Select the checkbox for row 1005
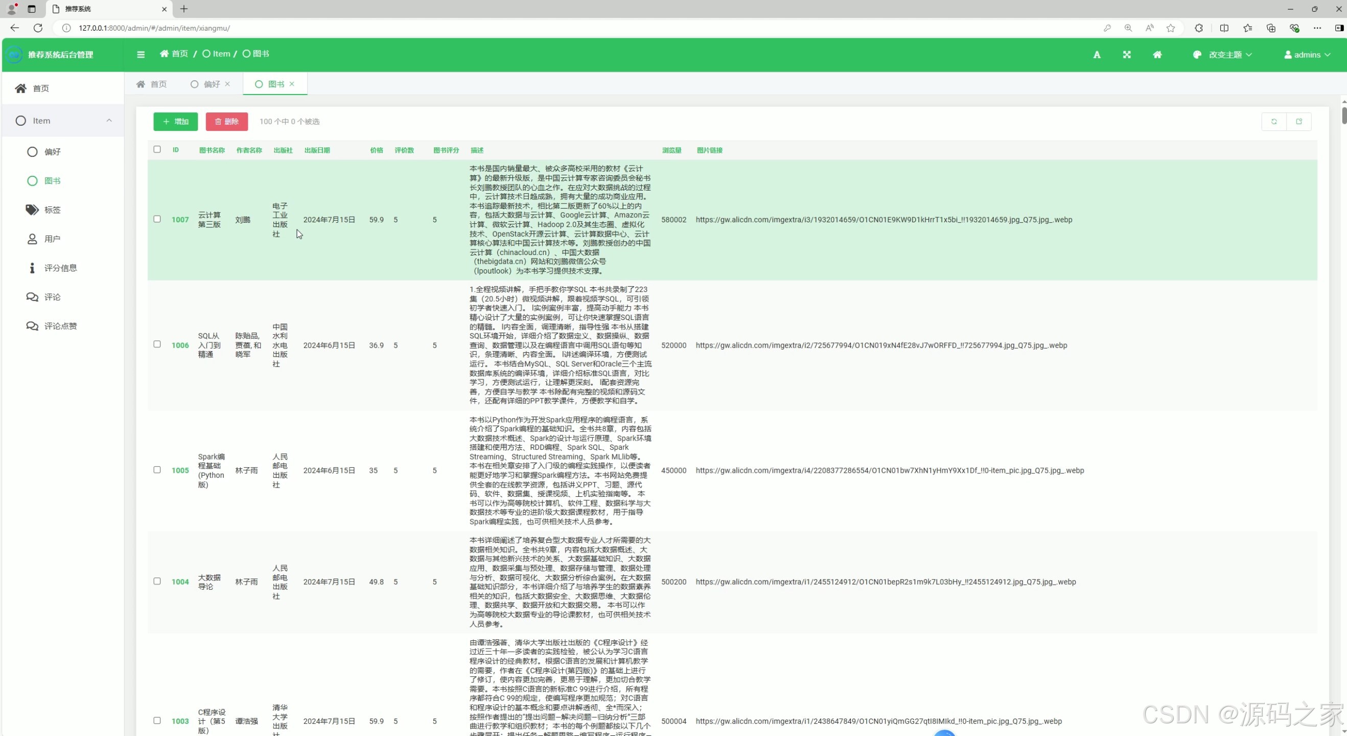Image resolution: width=1347 pixels, height=736 pixels. pos(157,470)
